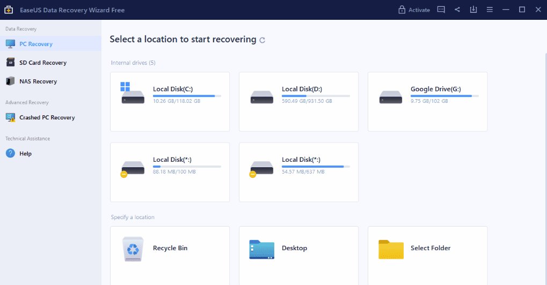Choose the Local Disk(C:) label

(173, 89)
